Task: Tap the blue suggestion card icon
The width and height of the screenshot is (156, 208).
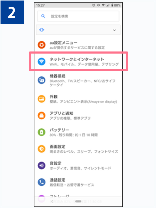Action: [x=42, y=30]
